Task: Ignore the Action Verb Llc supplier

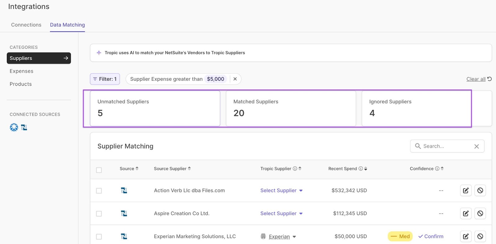Action: point(480,191)
